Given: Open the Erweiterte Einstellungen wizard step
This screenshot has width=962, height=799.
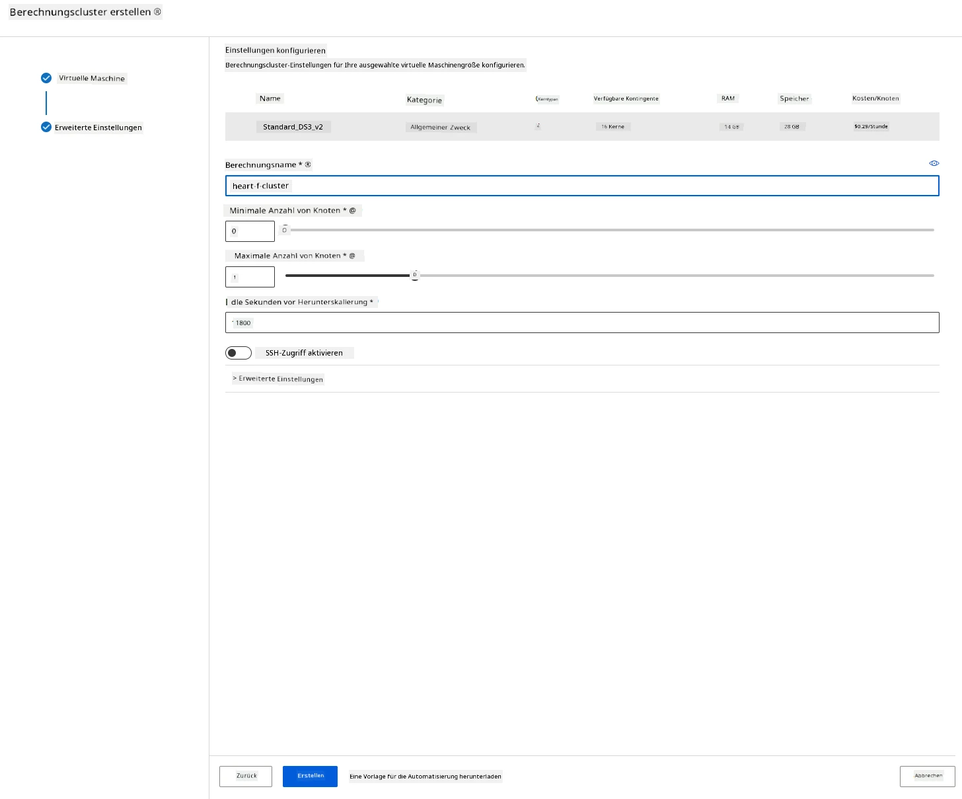Looking at the screenshot, I should (x=98, y=128).
